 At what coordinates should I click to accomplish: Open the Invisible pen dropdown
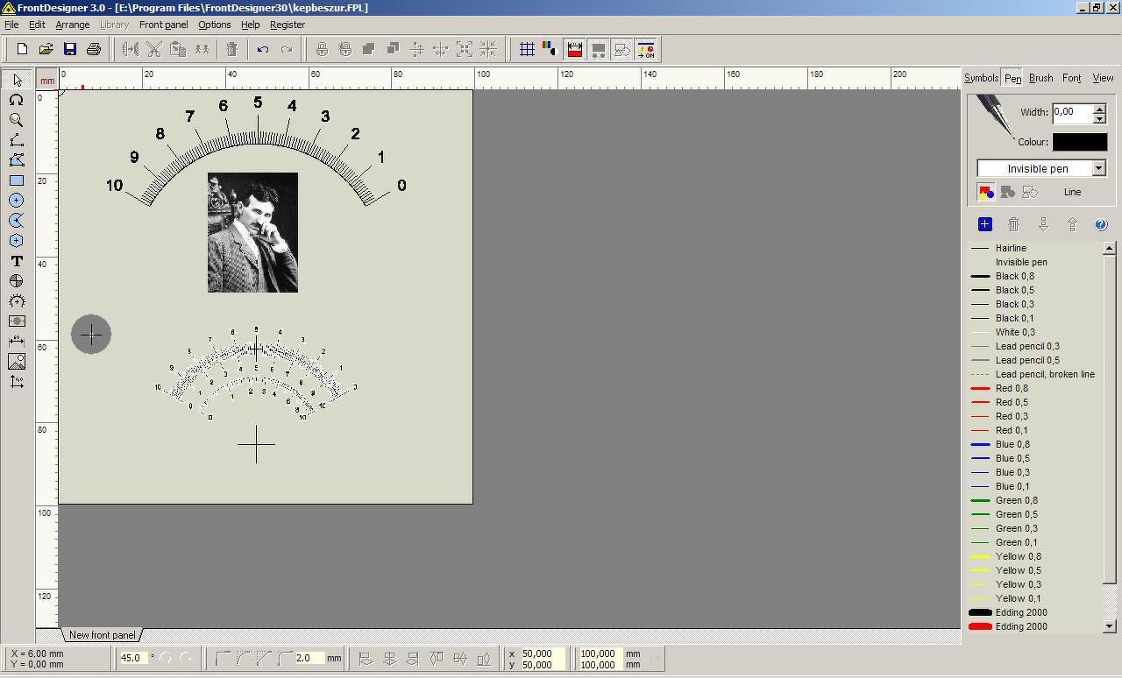coord(1098,168)
